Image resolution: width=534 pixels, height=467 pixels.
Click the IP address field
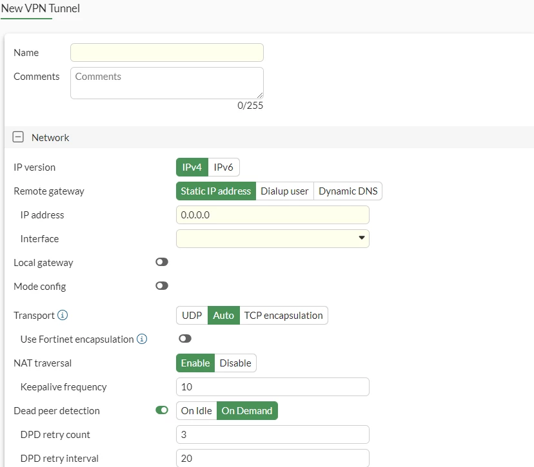pos(272,214)
